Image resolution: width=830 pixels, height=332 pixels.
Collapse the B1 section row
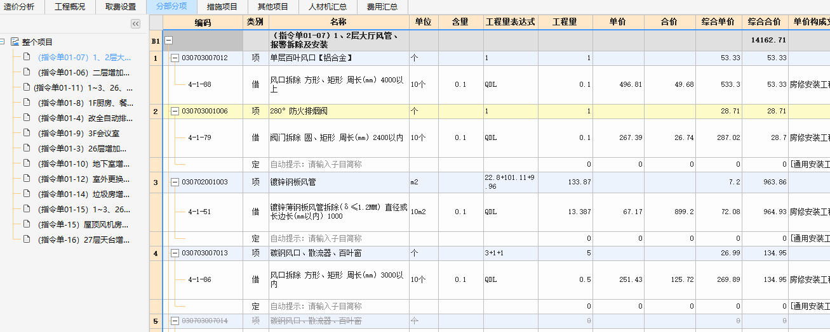pos(169,41)
